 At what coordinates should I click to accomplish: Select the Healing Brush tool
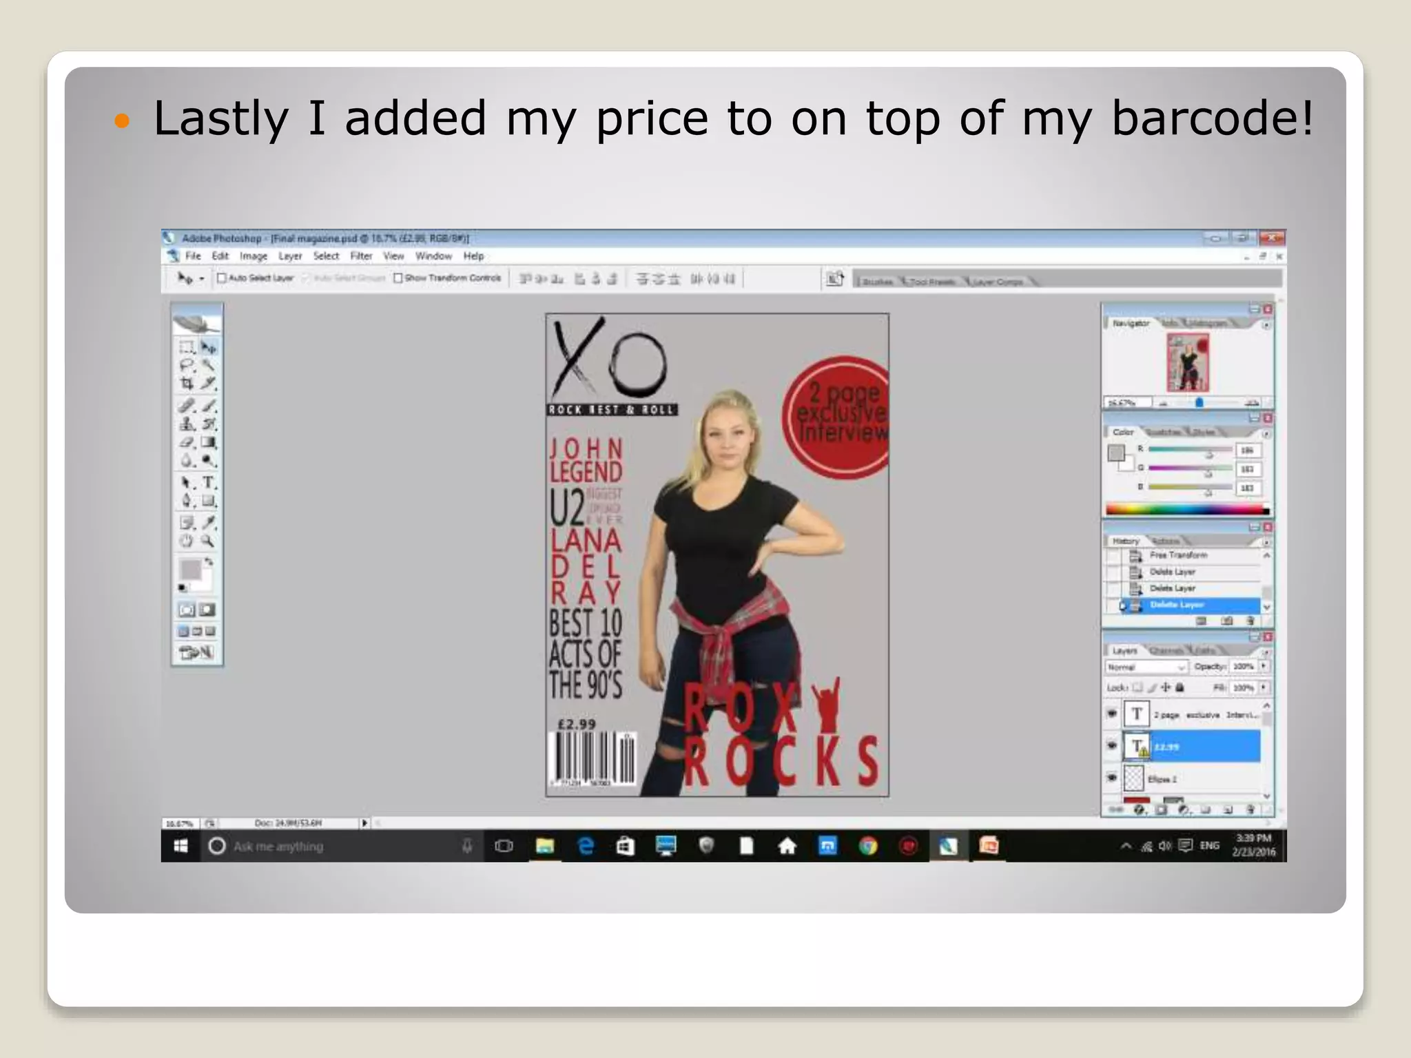click(187, 406)
